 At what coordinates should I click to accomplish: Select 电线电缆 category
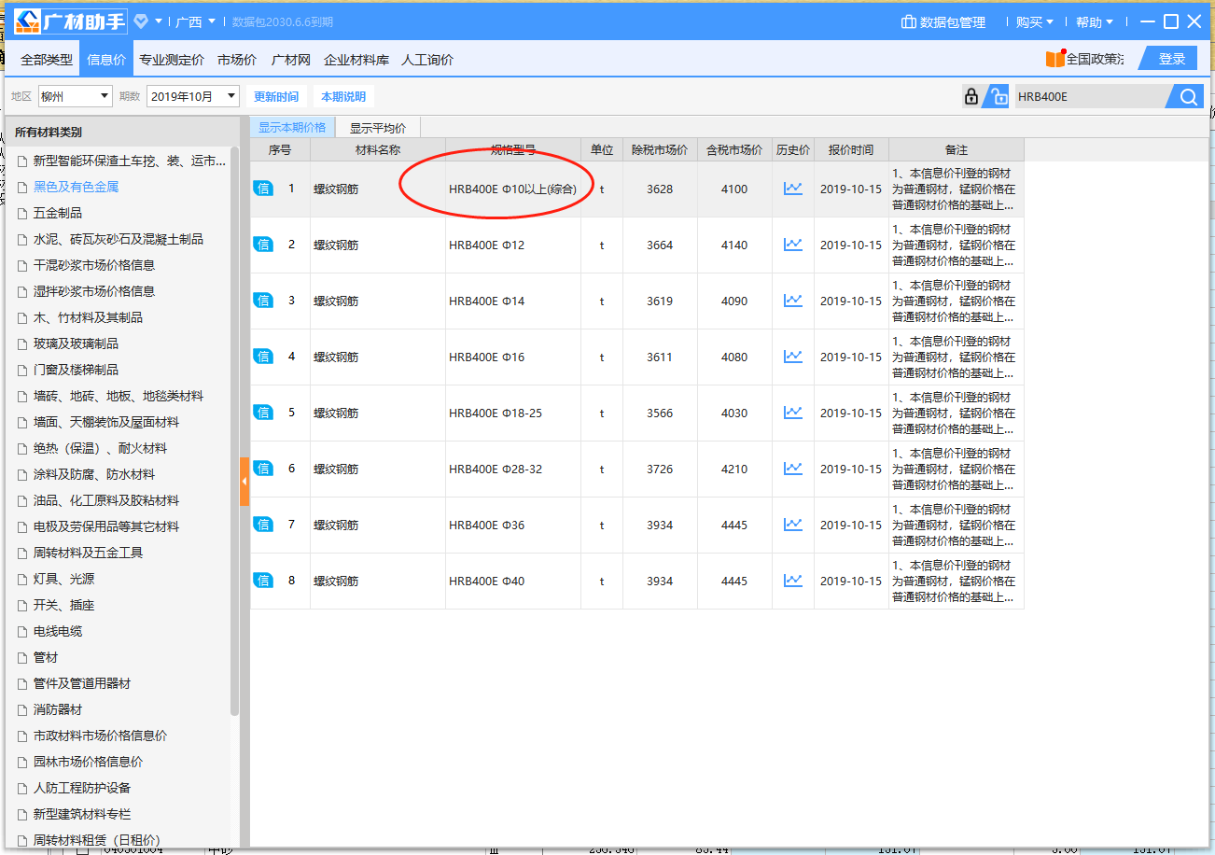[58, 631]
